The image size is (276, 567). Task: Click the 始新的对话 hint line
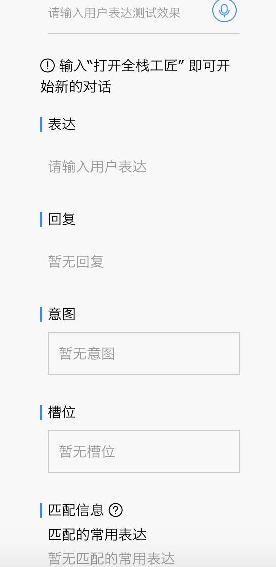(x=76, y=87)
